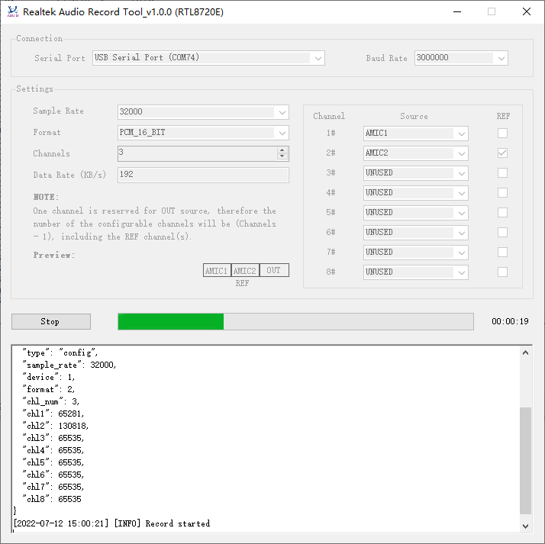Decrease Channels value with down arrow
Image resolution: width=545 pixels, height=544 pixels.
282,157
